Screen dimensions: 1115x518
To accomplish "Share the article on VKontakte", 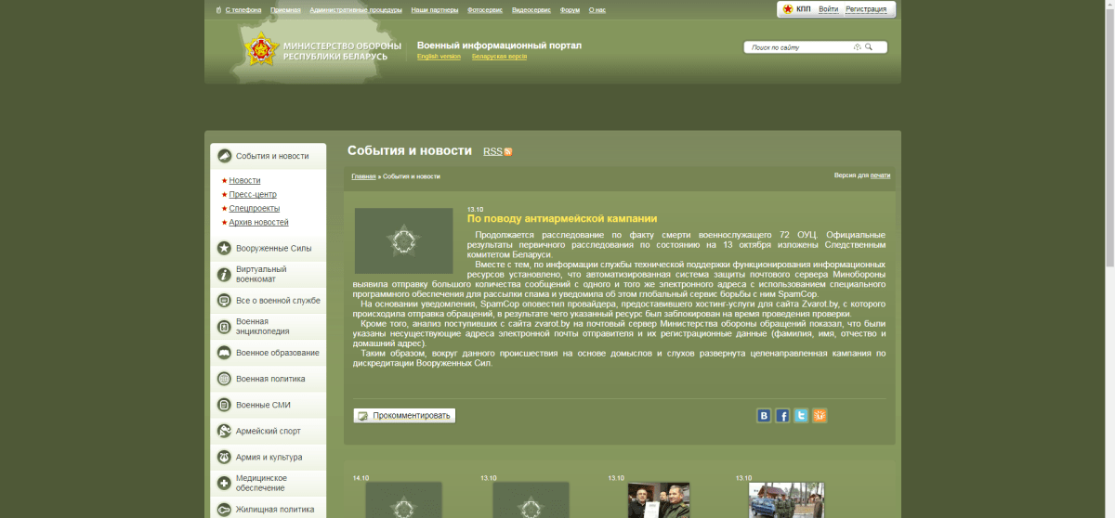I will tap(764, 416).
